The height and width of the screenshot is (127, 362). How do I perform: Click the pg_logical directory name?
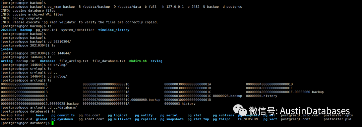(x=118, y=116)
